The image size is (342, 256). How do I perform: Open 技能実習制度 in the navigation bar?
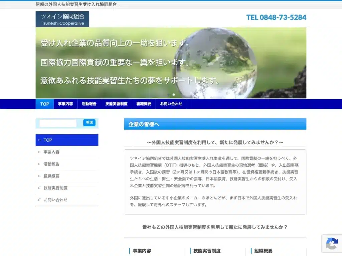117,104
